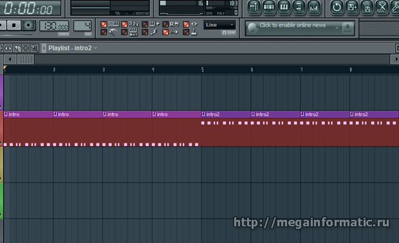Toggle the wait for input switch
Image resolution: width=399 pixels, height=243 pixels.
point(124,32)
